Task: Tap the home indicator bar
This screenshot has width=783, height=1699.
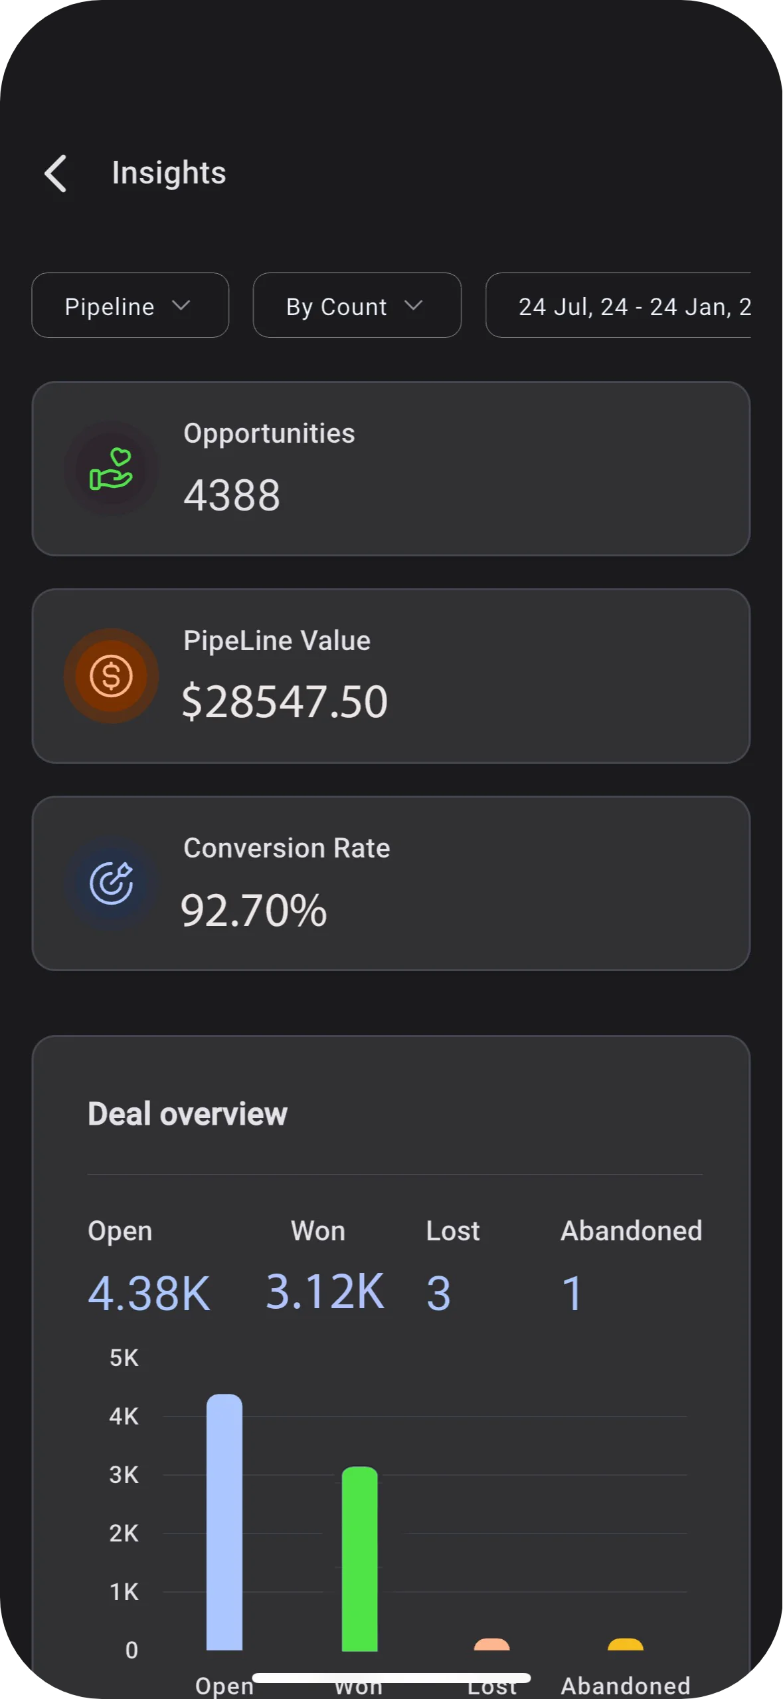Action: (x=391, y=1678)
